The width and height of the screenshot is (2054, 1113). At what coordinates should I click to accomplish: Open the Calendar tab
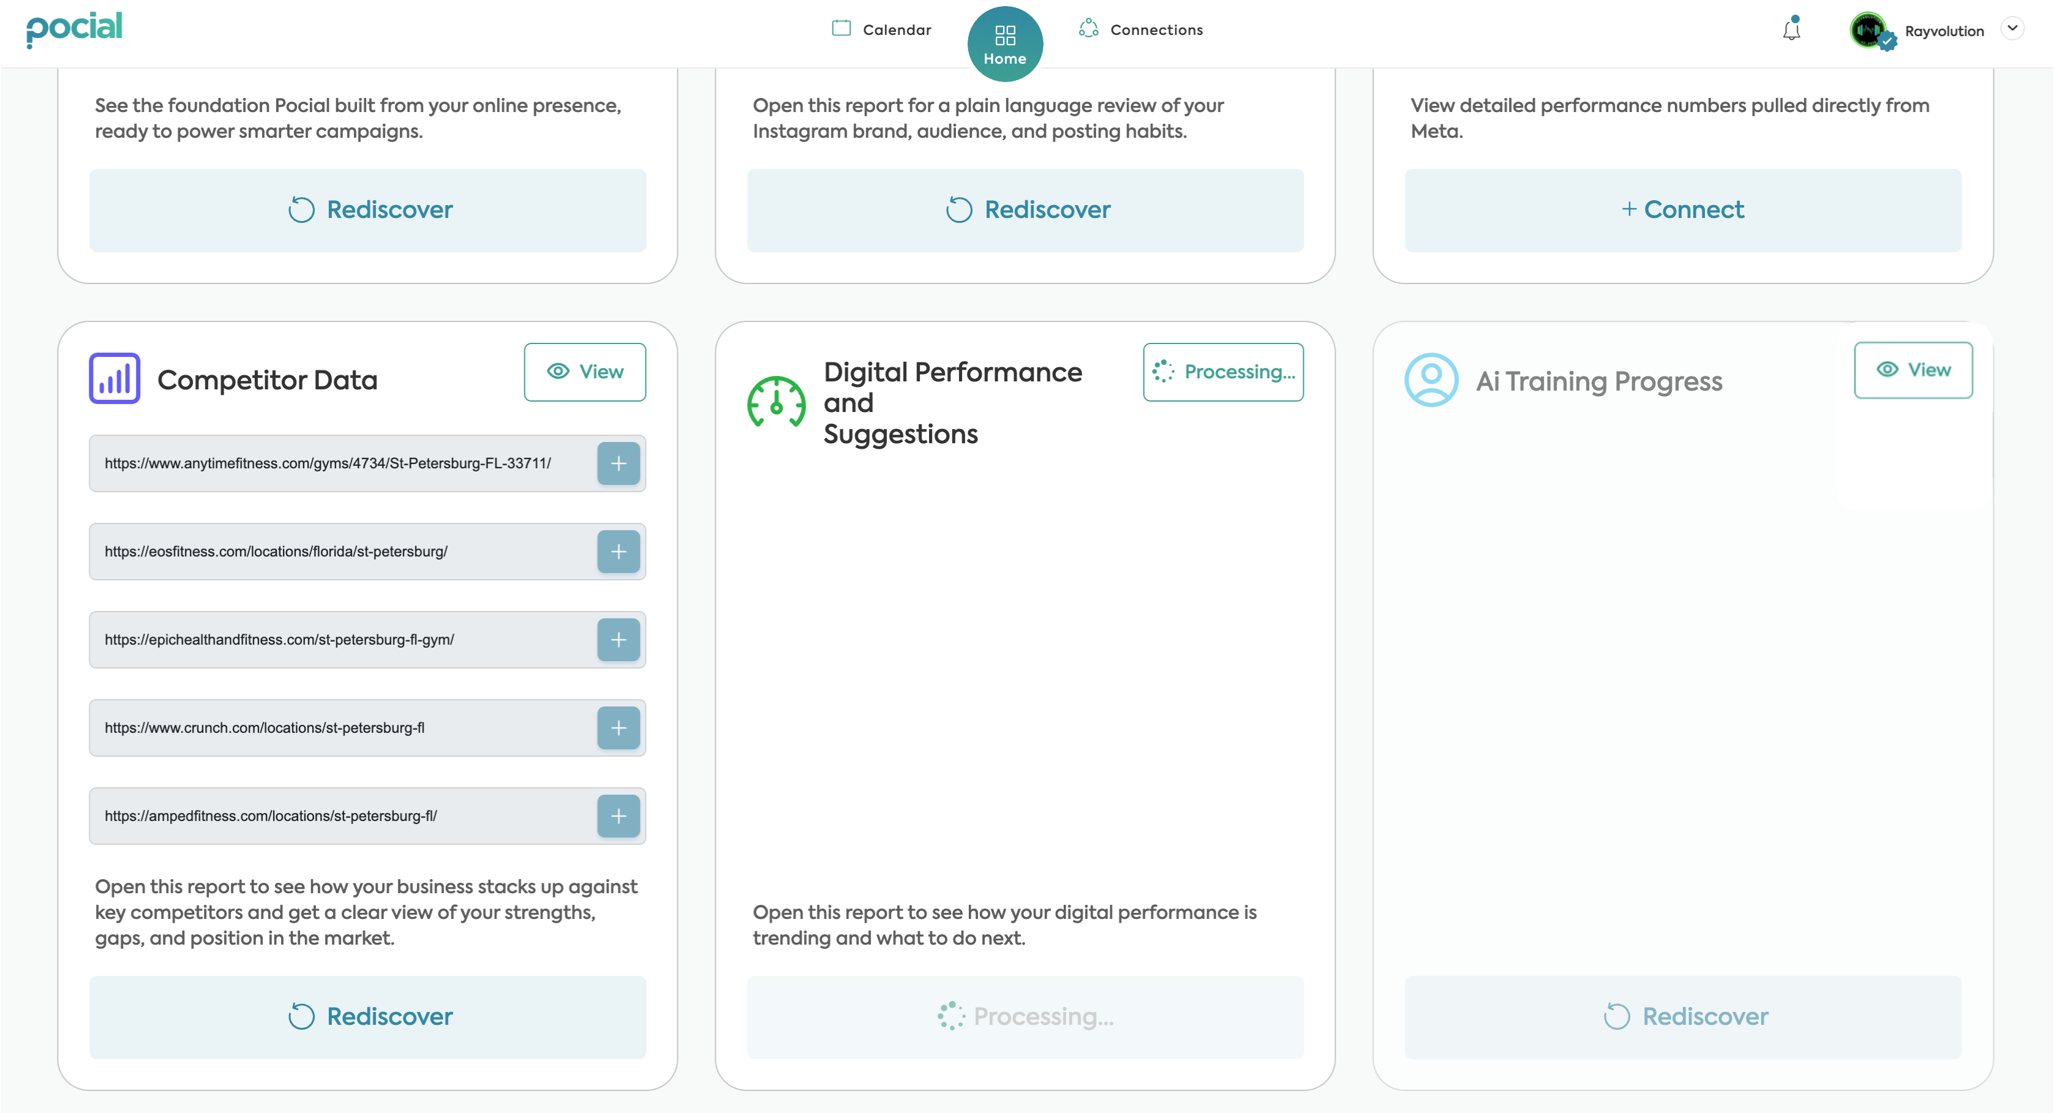pyautogui.click(x=882, y=29)
